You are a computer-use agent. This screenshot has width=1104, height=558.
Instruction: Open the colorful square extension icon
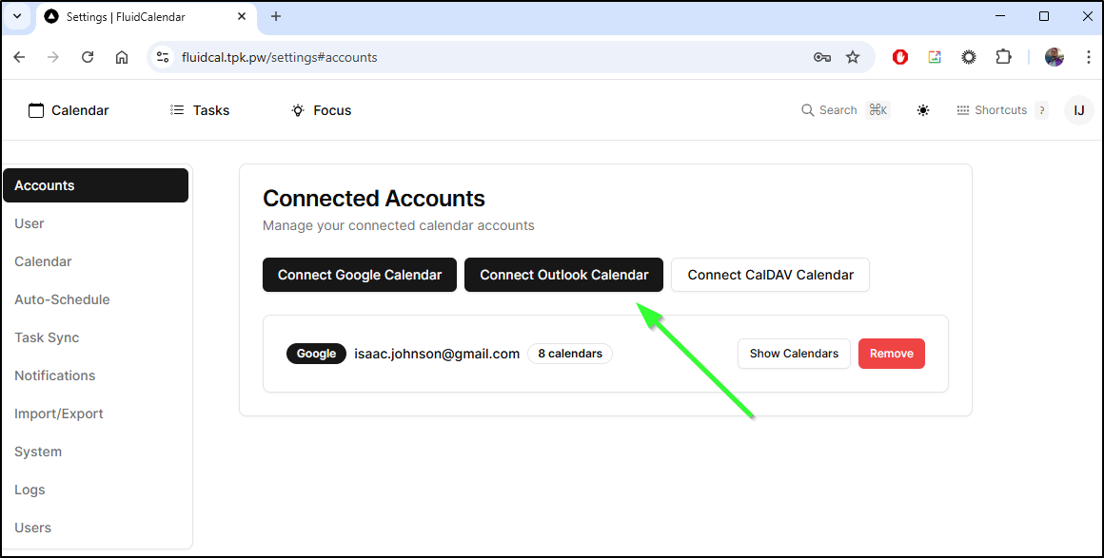[935, 57]
